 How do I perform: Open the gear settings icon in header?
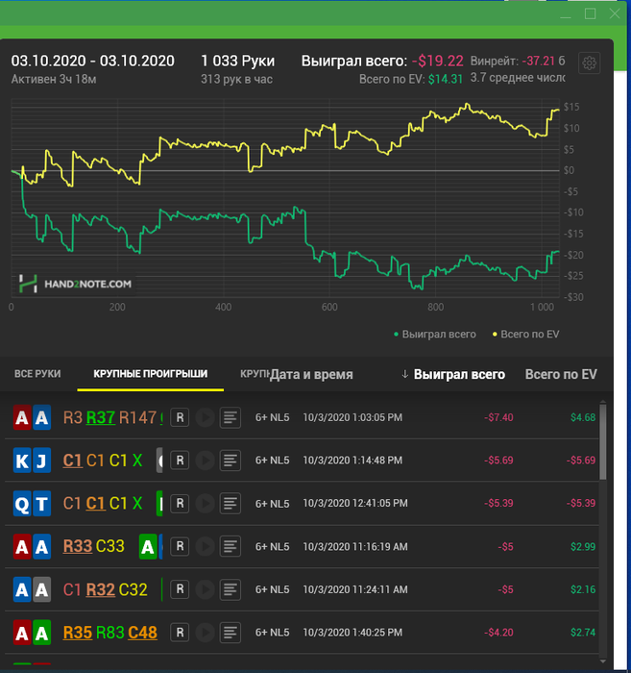coord(589,63)
